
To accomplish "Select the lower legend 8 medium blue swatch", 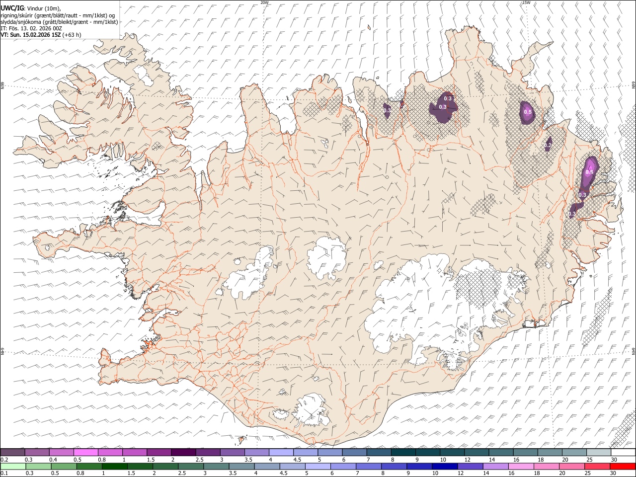I will pos(394,466).
